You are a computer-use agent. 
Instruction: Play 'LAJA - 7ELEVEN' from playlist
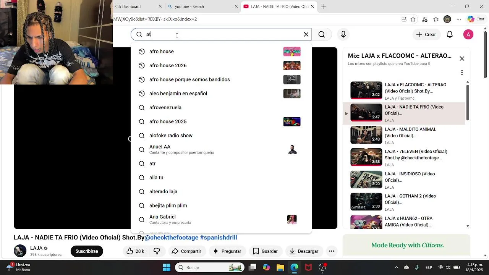point(404,158)
